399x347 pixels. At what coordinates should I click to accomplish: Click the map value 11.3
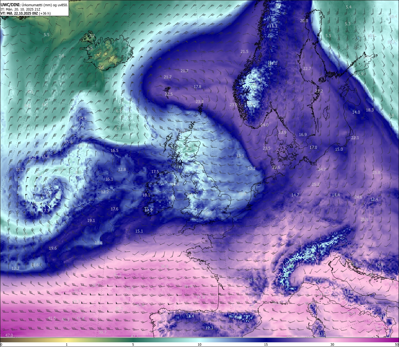273,26
